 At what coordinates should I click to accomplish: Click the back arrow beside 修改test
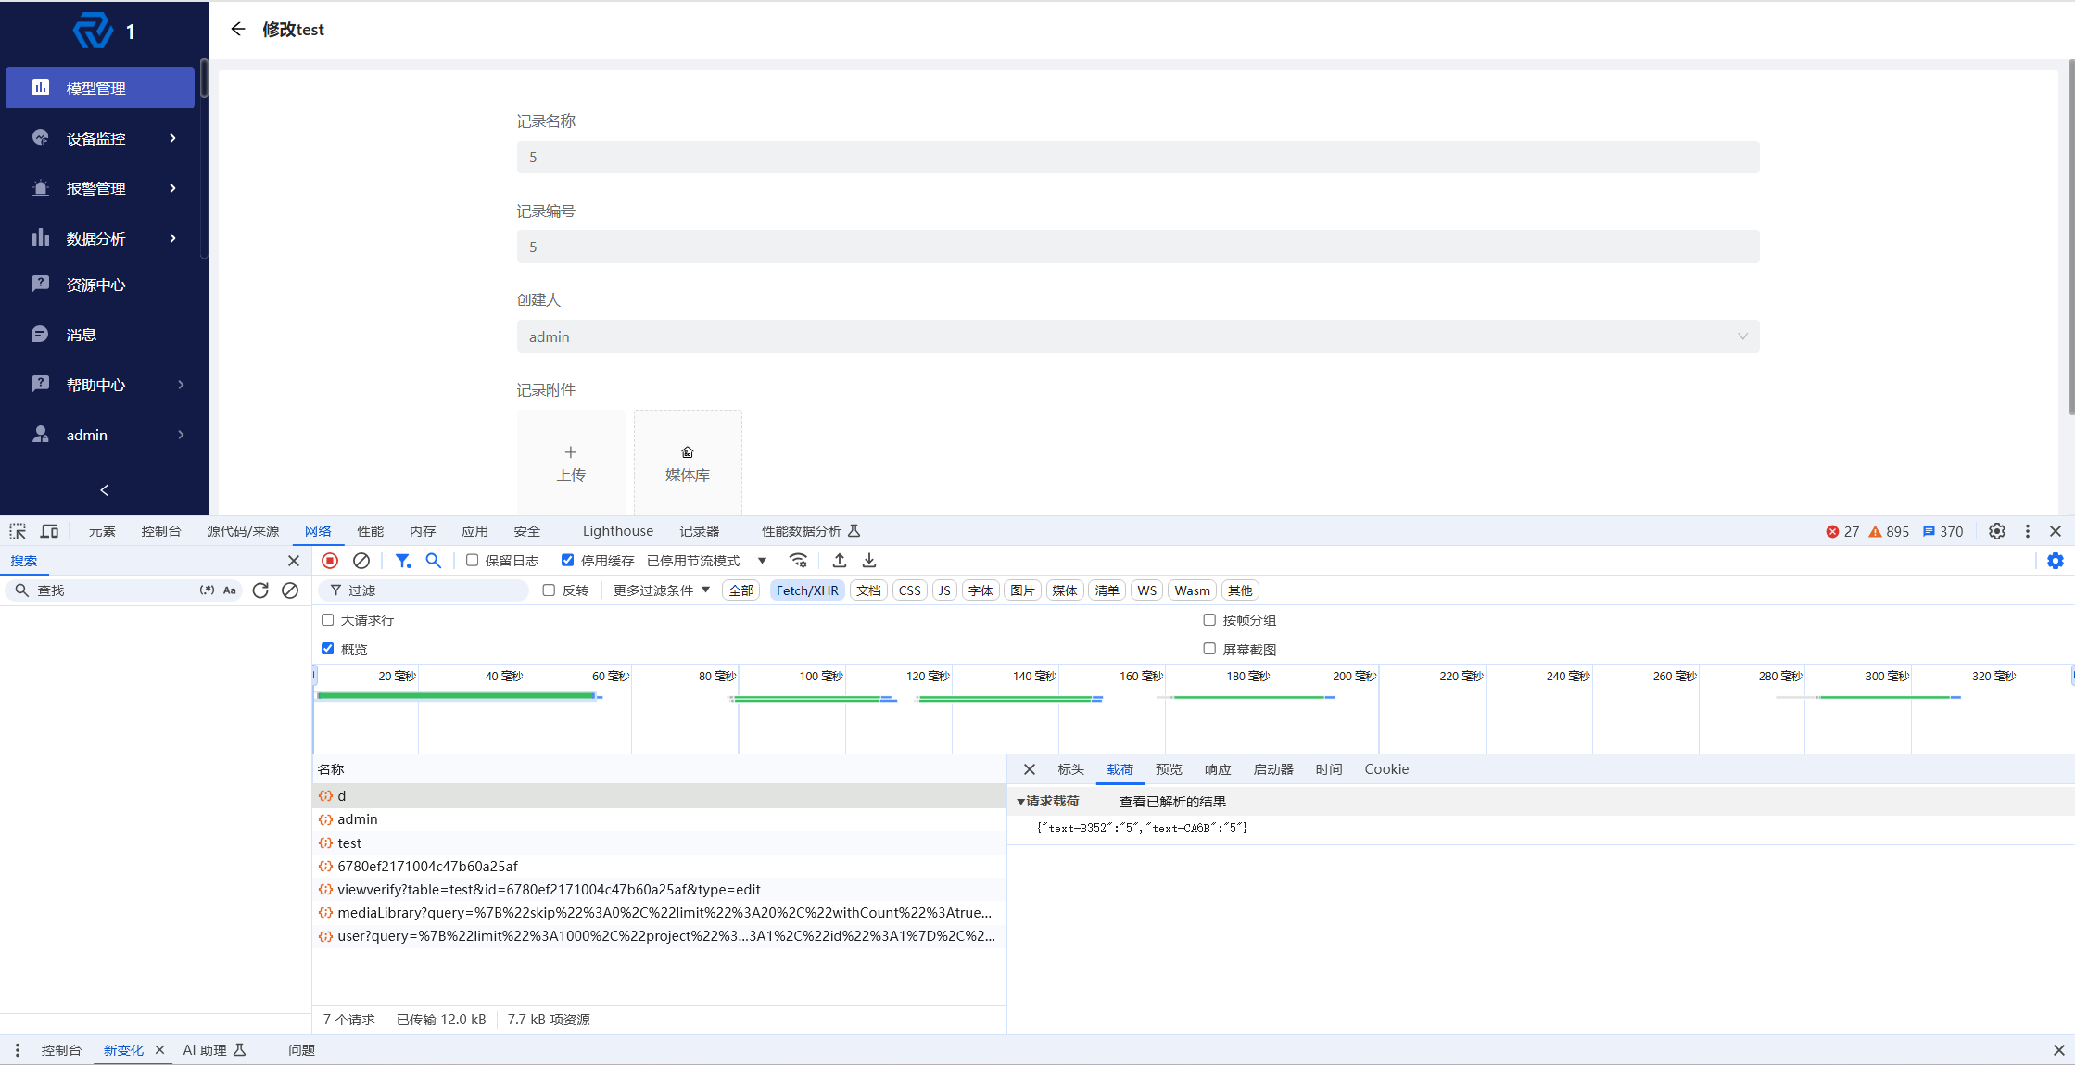(238, 30)
